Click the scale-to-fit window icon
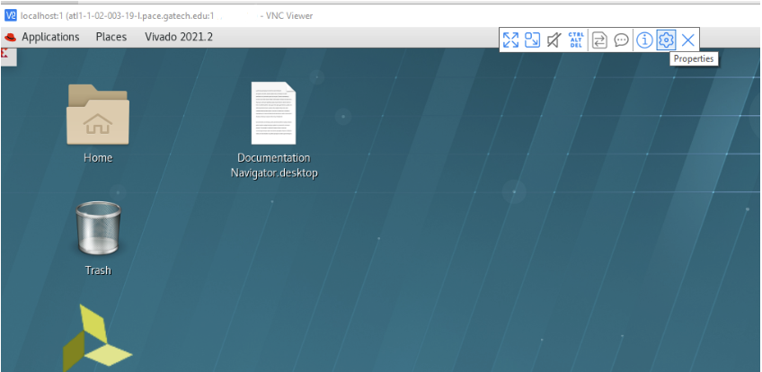This screenshot has height=372, width=762. [532, 40]
